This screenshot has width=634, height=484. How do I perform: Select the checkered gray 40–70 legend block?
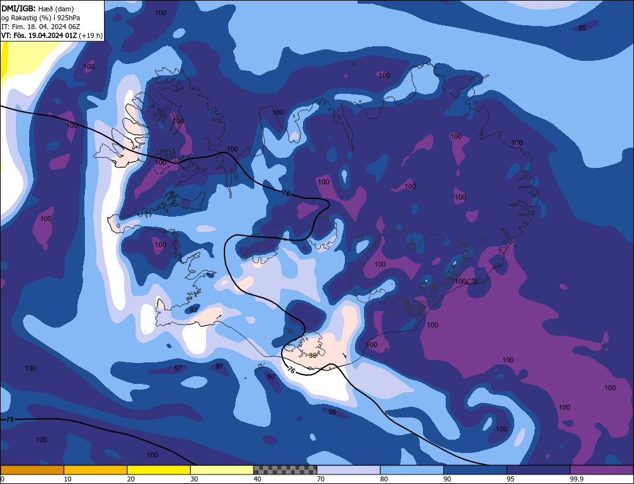click(285, 469)
